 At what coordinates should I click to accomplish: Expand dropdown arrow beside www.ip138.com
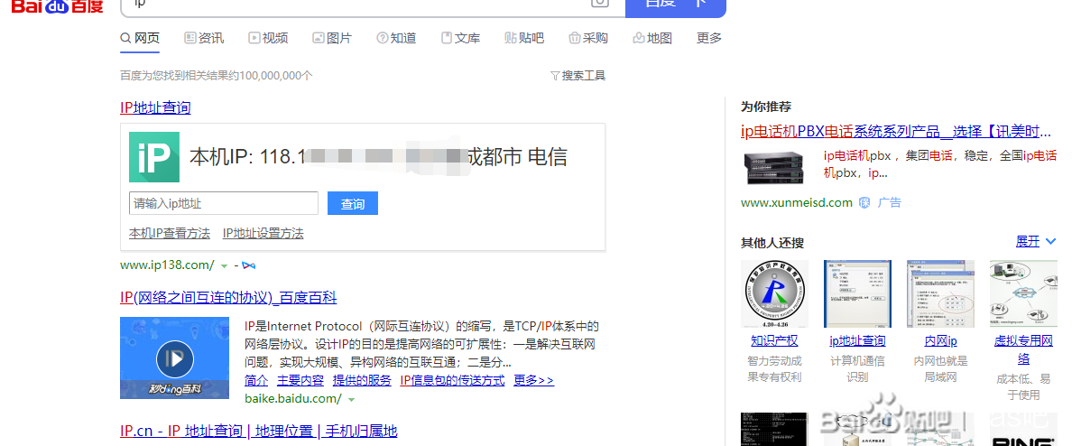[225, 265]
